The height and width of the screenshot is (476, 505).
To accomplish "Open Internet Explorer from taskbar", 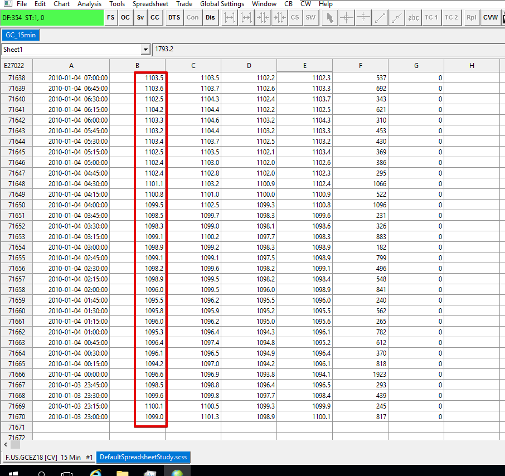I will tap(96, 473).
